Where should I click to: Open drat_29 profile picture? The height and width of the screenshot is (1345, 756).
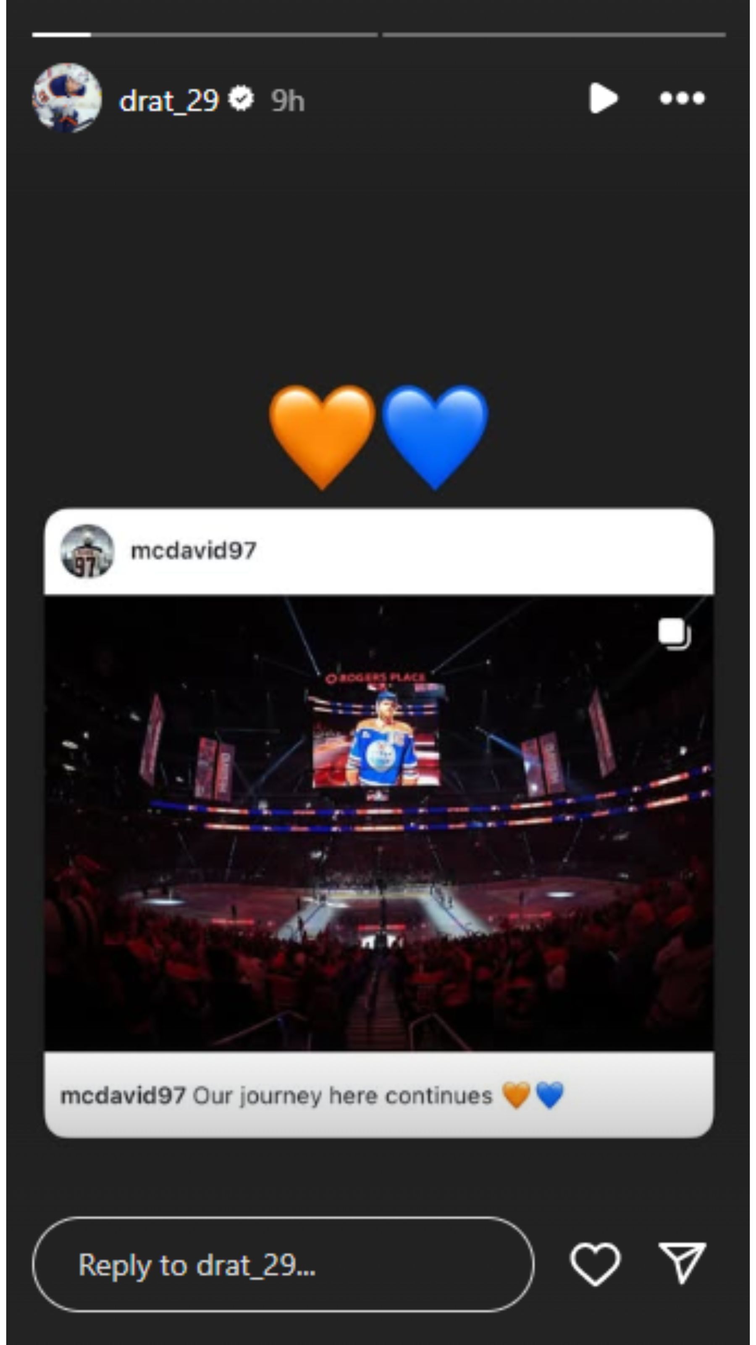67,98
